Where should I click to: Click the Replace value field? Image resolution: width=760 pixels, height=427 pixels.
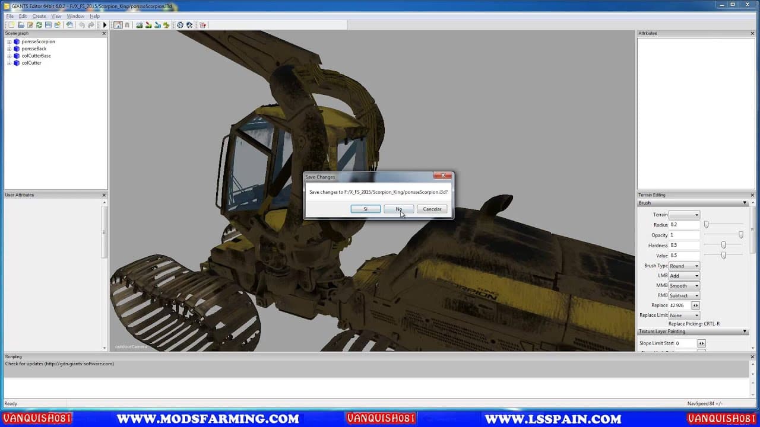click(679, 305)
